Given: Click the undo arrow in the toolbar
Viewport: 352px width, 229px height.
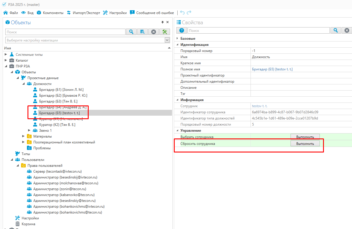Looking at the screenshot, I should point(182,13).
